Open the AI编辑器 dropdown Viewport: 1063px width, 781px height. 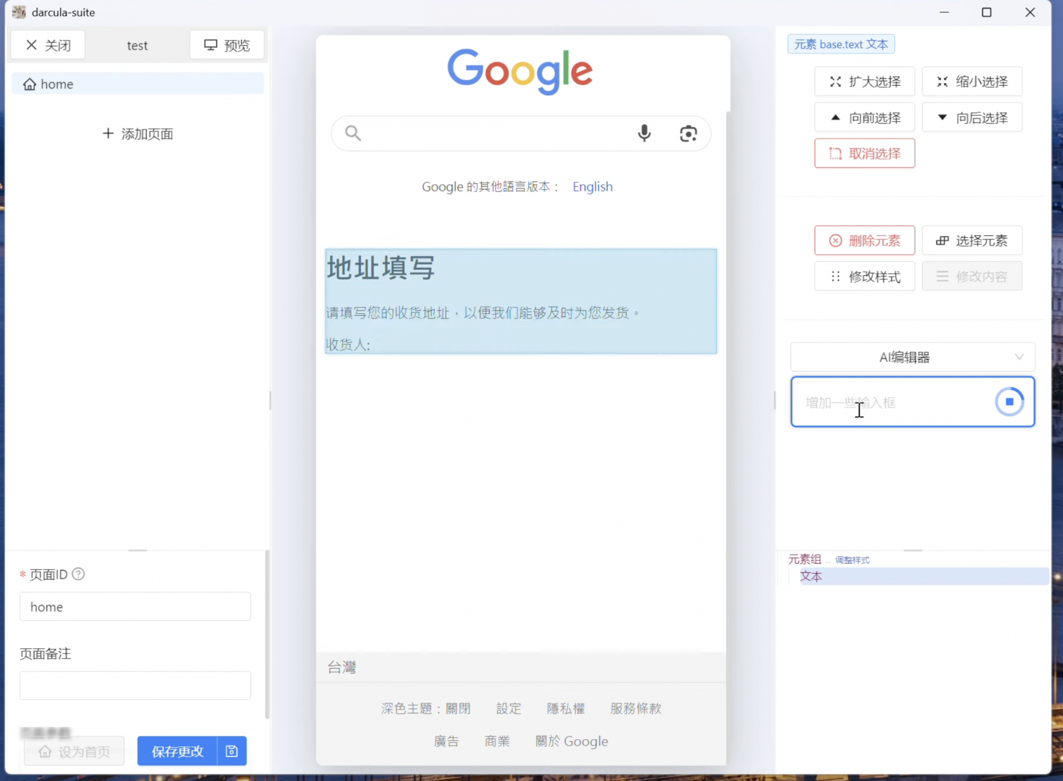coord(913,357)
